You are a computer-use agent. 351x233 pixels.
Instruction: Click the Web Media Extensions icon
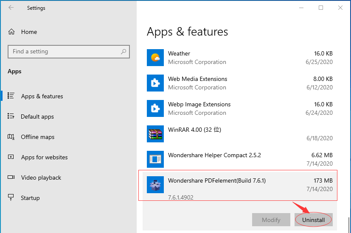[155, 83]
